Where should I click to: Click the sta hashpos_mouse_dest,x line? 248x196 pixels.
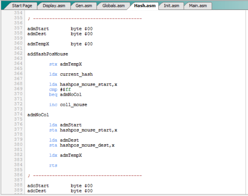coord(82,145)
